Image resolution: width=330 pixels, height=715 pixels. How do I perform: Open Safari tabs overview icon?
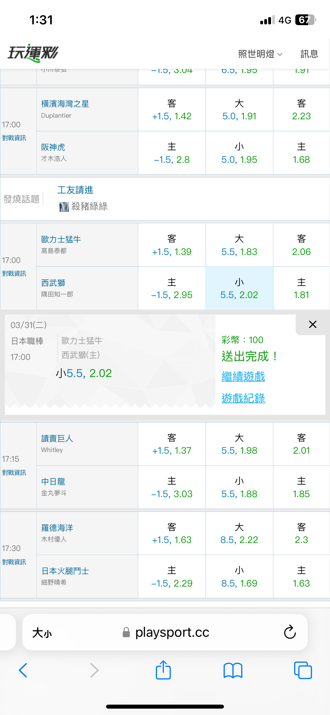[x=302, y=670]
